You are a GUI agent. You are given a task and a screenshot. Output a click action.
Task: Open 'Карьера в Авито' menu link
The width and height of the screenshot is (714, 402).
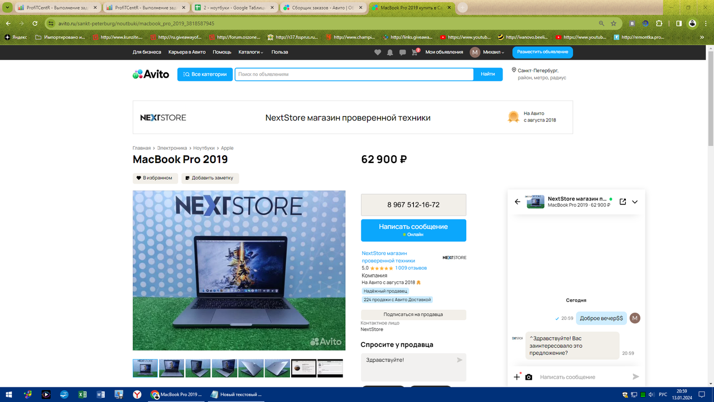tap(187, 52)
